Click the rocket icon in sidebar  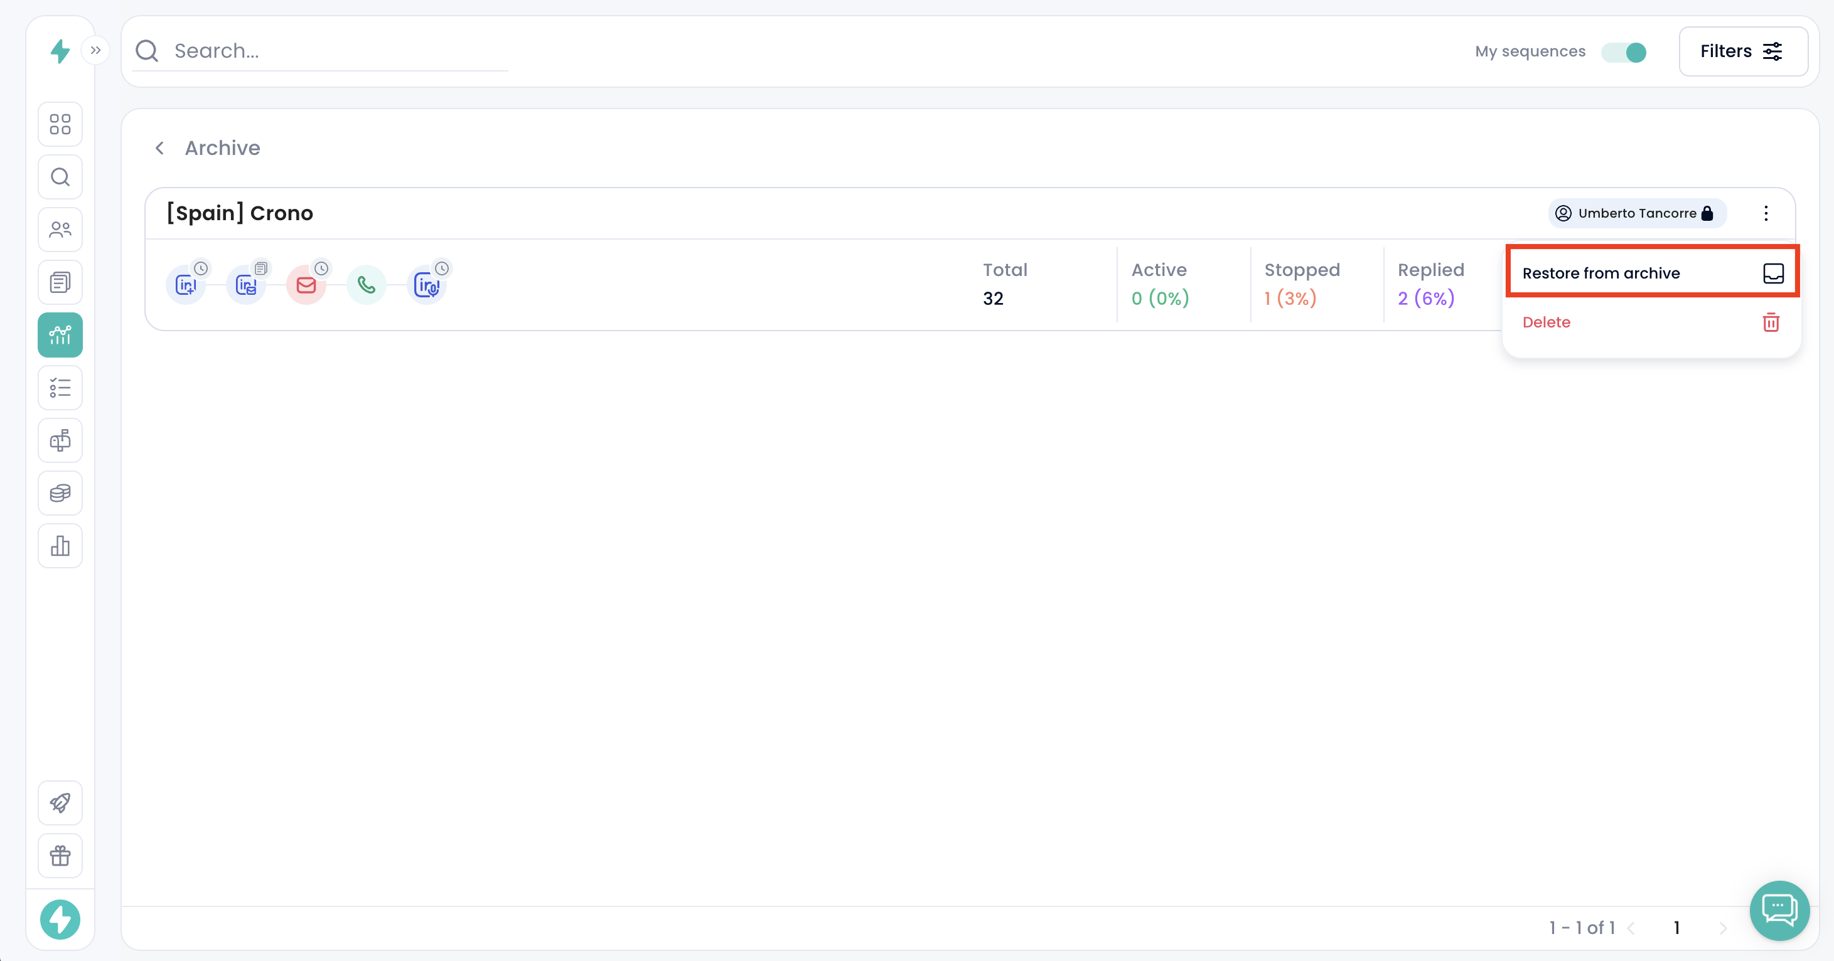pyautogui.click(x=60, y=803)
